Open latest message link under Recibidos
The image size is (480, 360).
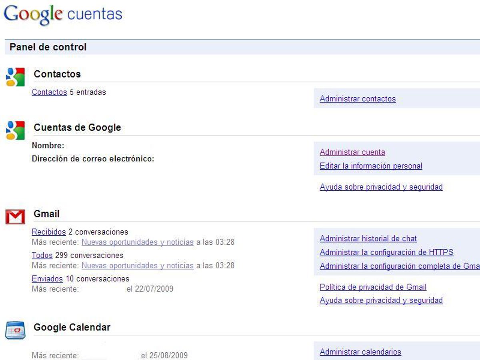pos(137,242)
